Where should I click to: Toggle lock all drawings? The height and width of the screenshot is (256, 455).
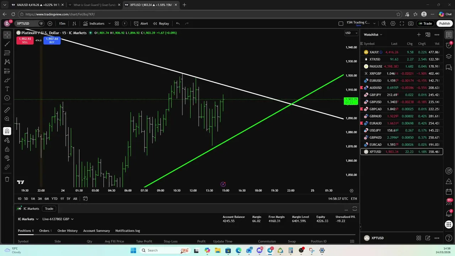[7, 149]
